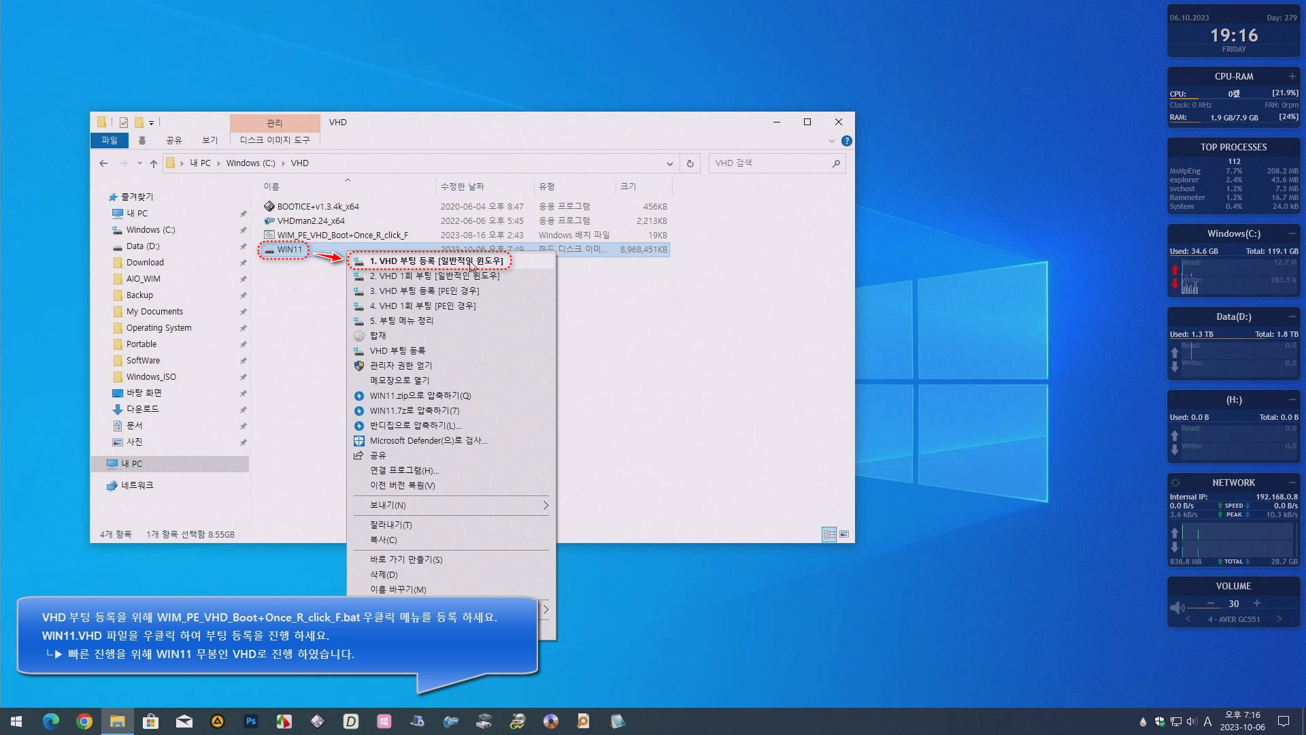Open the 디스크 이미지 도구 tab
The image size is (1306, 735).
click(x=275, y=140)
